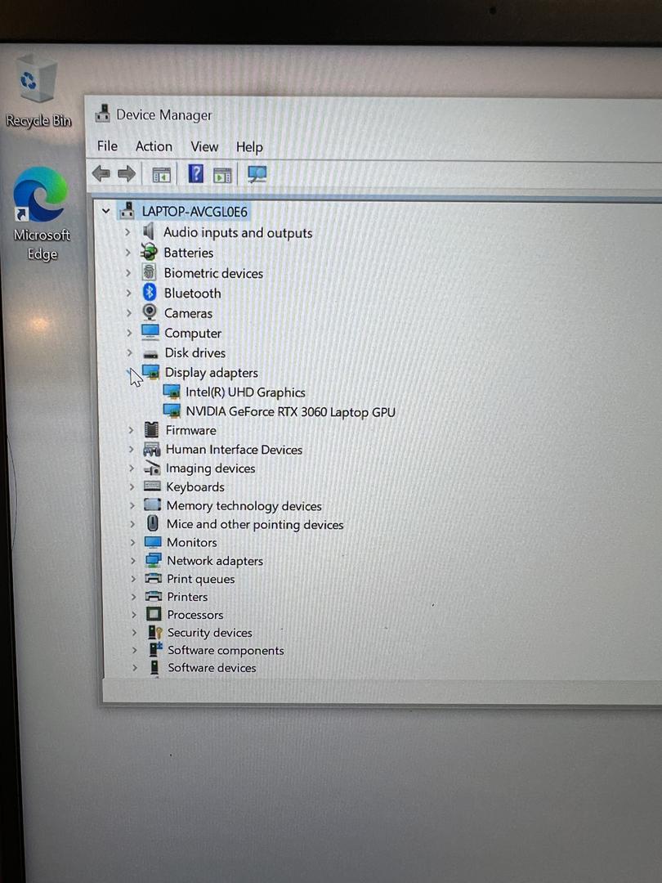Click the blue Help question mark icon
Image resolution: width=662 pixels, height=883 pixels.
pyautogui.click(x=195, y=173)
